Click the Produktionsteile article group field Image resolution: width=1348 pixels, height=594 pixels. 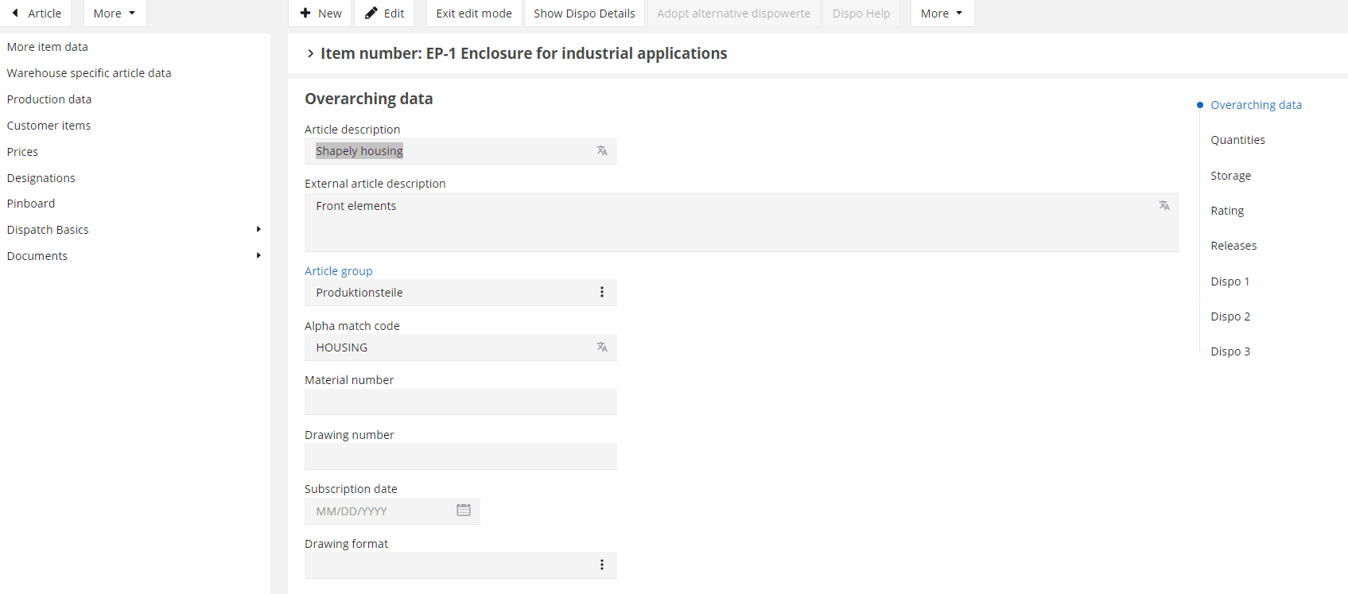pyautogui.click(x=460, y=293)
